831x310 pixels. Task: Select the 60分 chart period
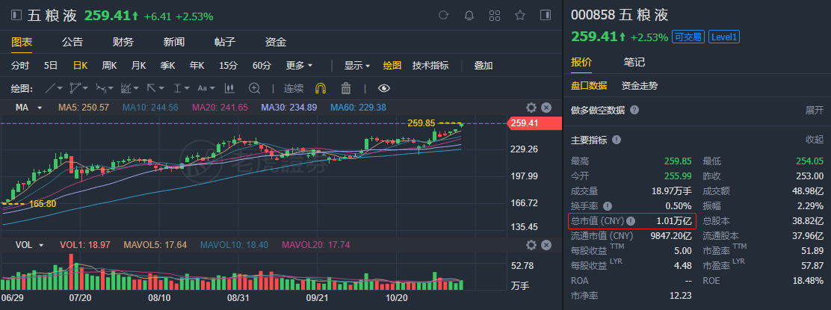(262, 66)
